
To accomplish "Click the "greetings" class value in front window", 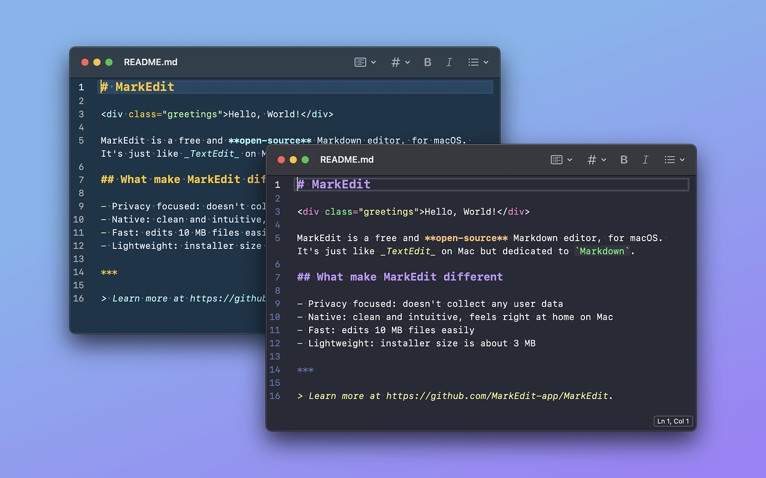I will click(389, 212).
